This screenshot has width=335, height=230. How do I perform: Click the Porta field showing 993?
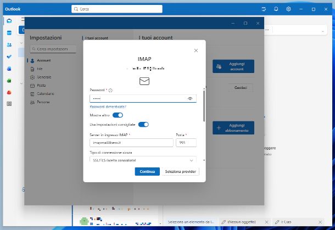pos(186,143)
